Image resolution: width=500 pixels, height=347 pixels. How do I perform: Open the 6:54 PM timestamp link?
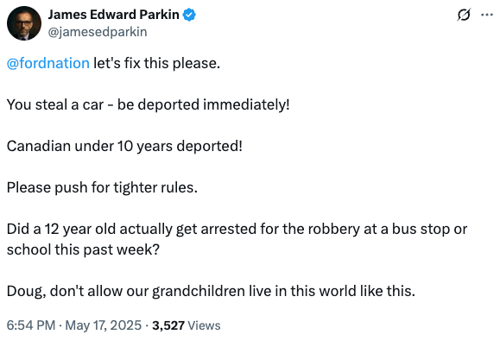(x=31, y=325)
